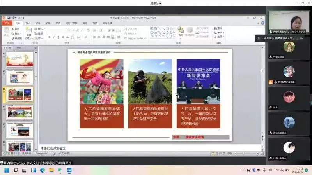Viewport: 312px width, 175px height.
Task: Click the Normal view button in status bar
Action: pyautogui.click(x=213, y=154)
